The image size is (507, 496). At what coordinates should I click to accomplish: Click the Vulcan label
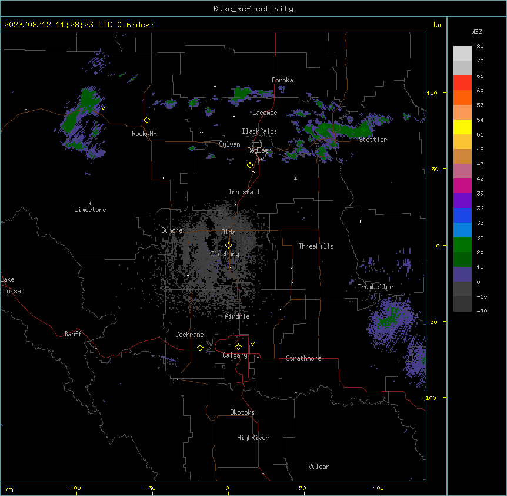pos(319,467)
